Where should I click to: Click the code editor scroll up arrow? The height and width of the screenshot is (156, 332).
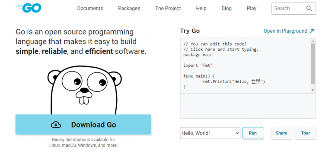click(313, 41)
